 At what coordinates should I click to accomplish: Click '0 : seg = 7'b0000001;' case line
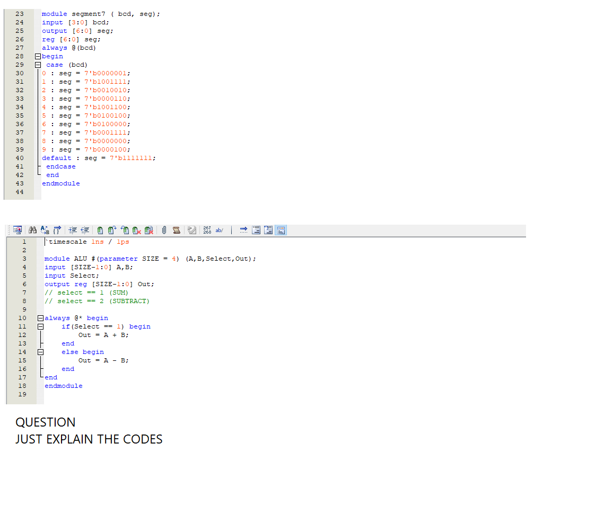coord(86,74)
